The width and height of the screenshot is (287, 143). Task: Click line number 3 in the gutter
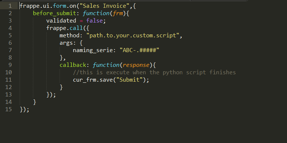tap(10, 21)
